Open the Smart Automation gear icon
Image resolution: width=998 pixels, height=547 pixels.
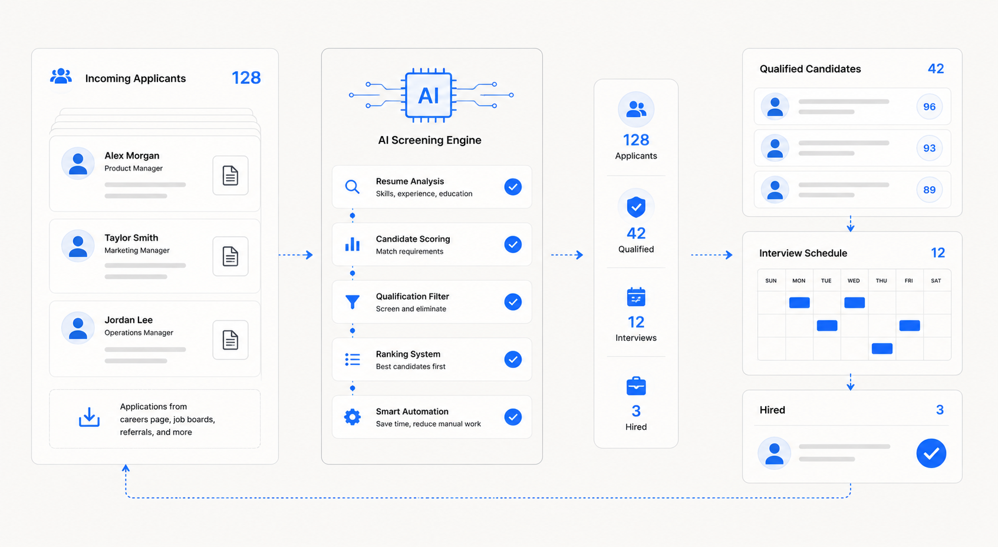coord(353,417)
